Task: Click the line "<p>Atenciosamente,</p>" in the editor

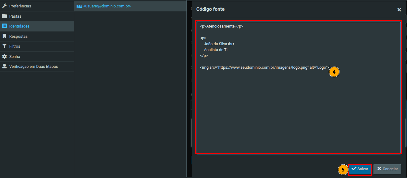Action: point(221,26)
